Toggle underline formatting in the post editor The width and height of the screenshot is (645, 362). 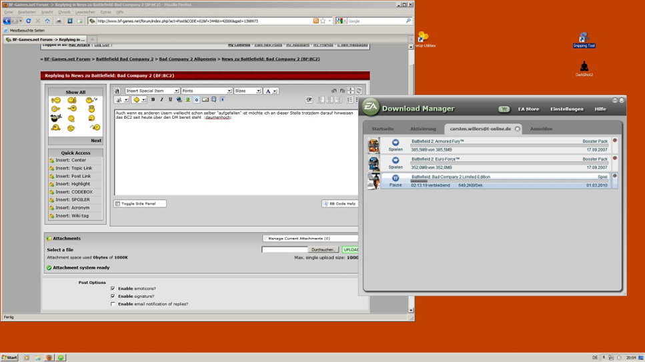(170, 99)
